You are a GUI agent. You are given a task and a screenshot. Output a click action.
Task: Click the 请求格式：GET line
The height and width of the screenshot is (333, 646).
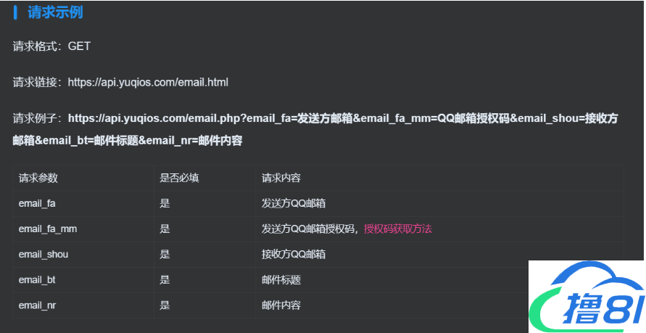51,46
